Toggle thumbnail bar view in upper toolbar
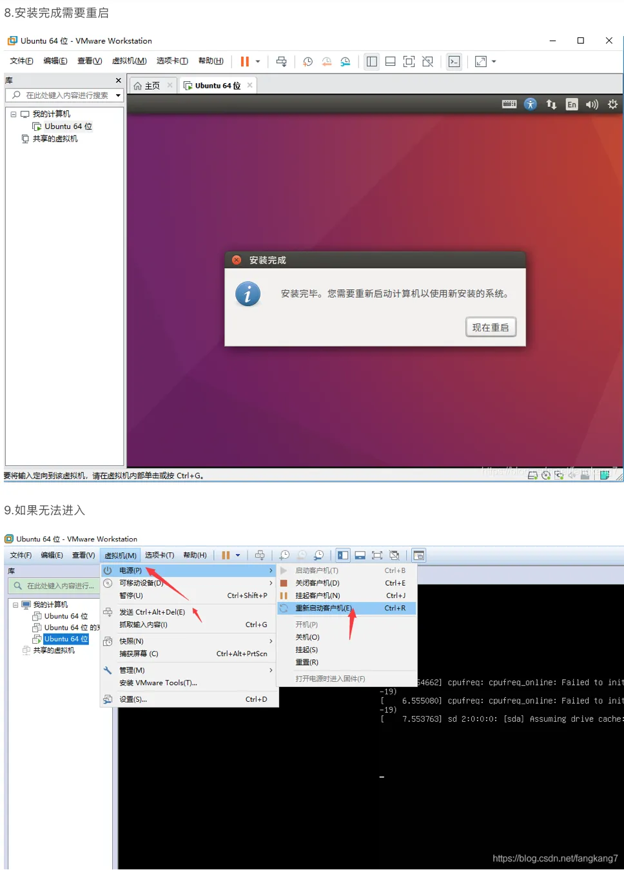Viewport: 624px width, 870px height. click(390, 61)
